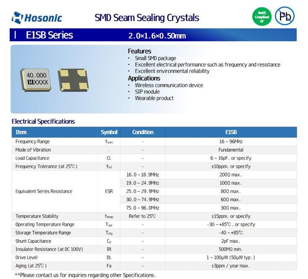This screenshot has height=279, width=308.
Task: Click the '19.0 ~ 24.9MHz' condition cell
Action: pyautogui.click(x=142, y=183)
